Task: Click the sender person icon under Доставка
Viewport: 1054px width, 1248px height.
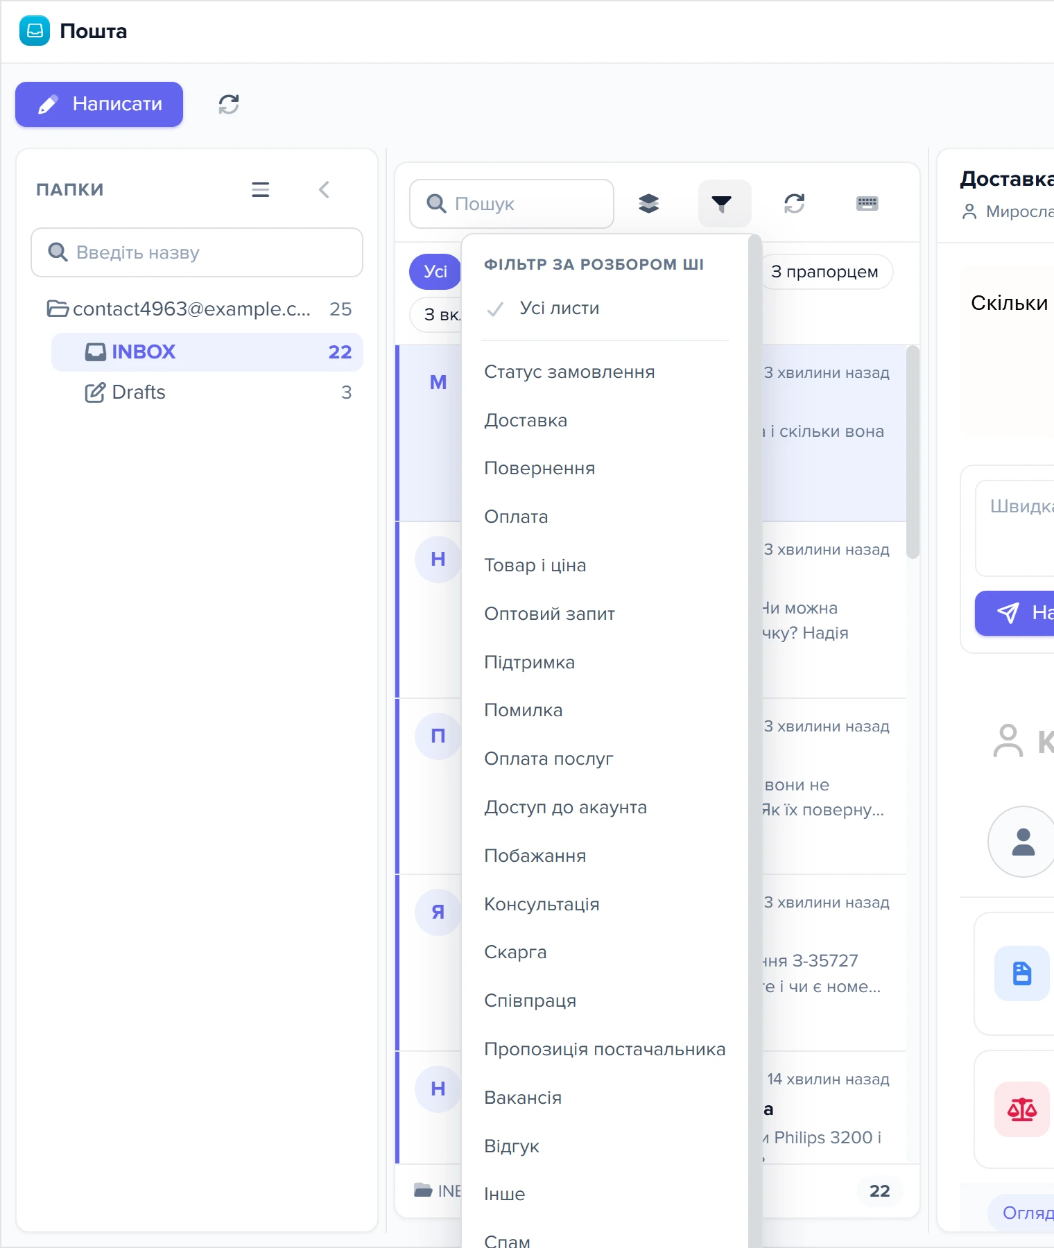Action: click(x=969, y=211)
